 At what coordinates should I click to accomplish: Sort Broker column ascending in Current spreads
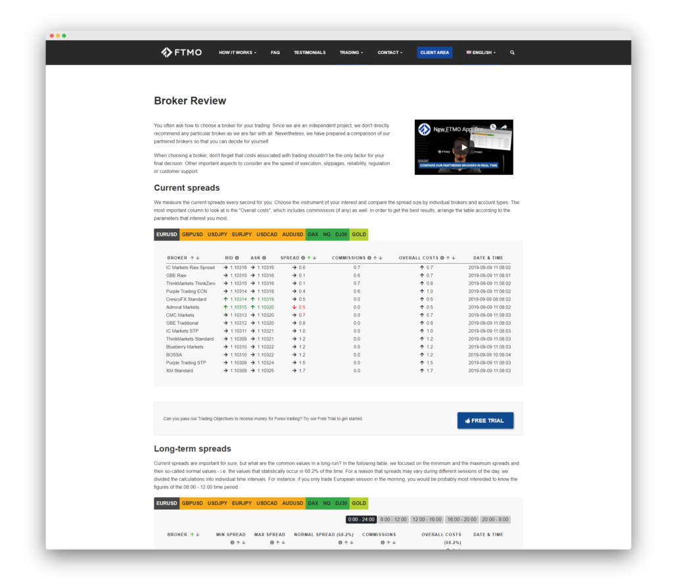[x=192, y=258]
